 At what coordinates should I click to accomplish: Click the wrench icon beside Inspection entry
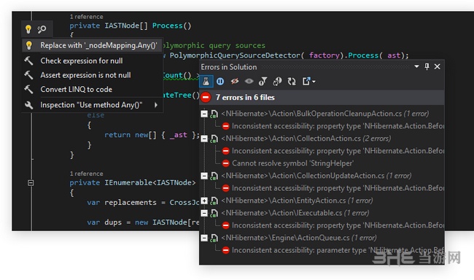pyautogui.click(x=28, y=105)
